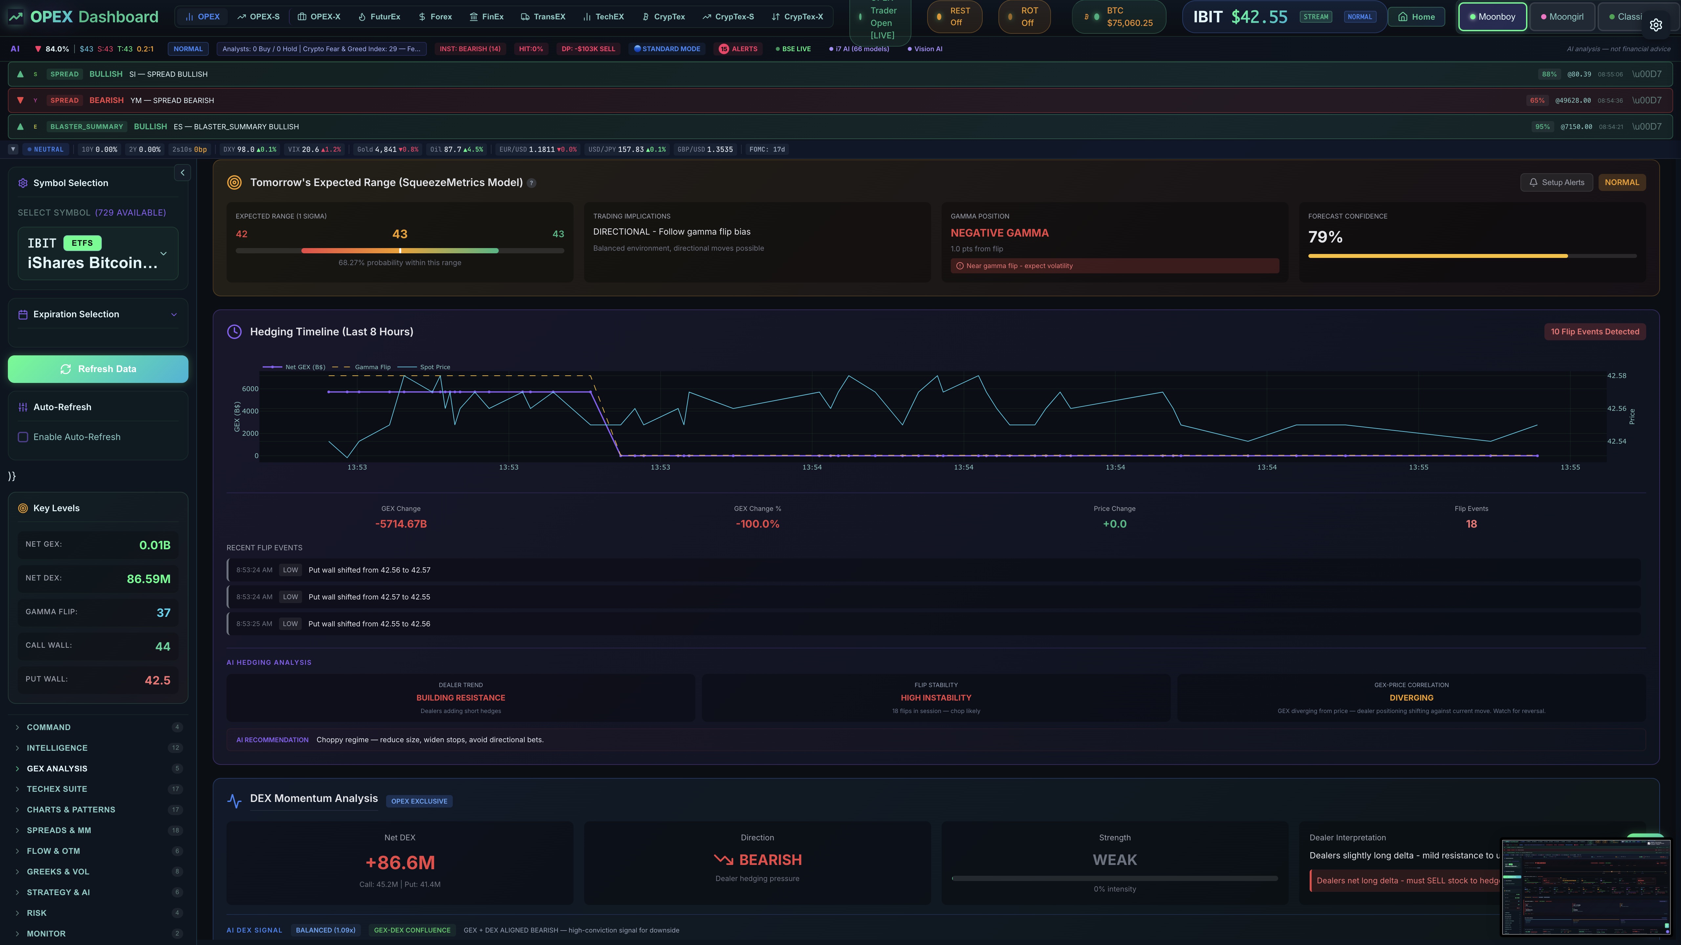
Task: Toggle the Spot Price legend entry
Action: click(x=424, y=367)
